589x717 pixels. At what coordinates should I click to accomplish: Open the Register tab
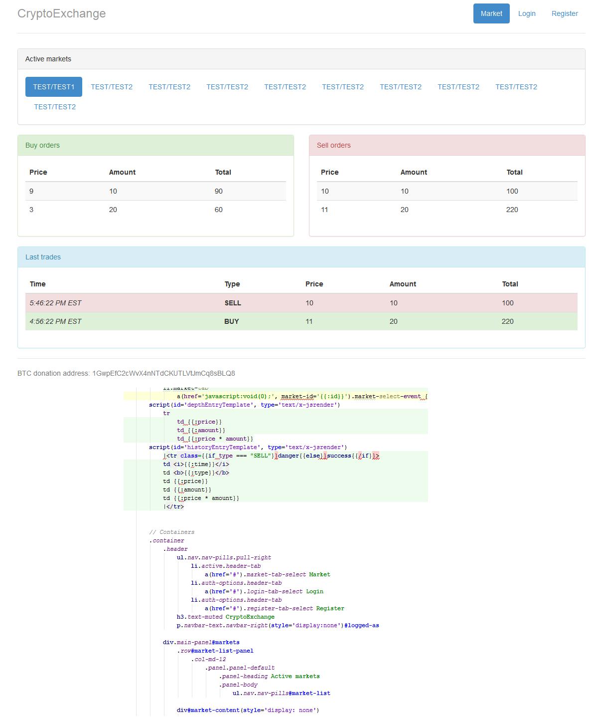click(565, 13)
